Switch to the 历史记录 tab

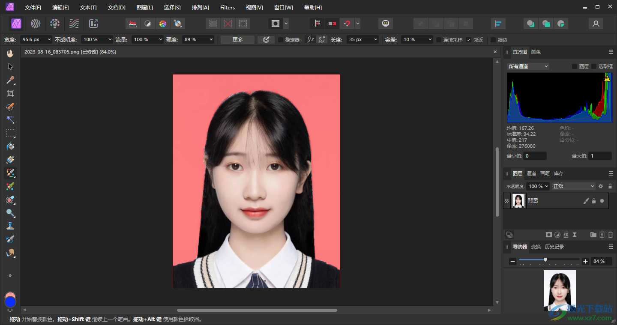pyautogui.click(x=554, y=247)
